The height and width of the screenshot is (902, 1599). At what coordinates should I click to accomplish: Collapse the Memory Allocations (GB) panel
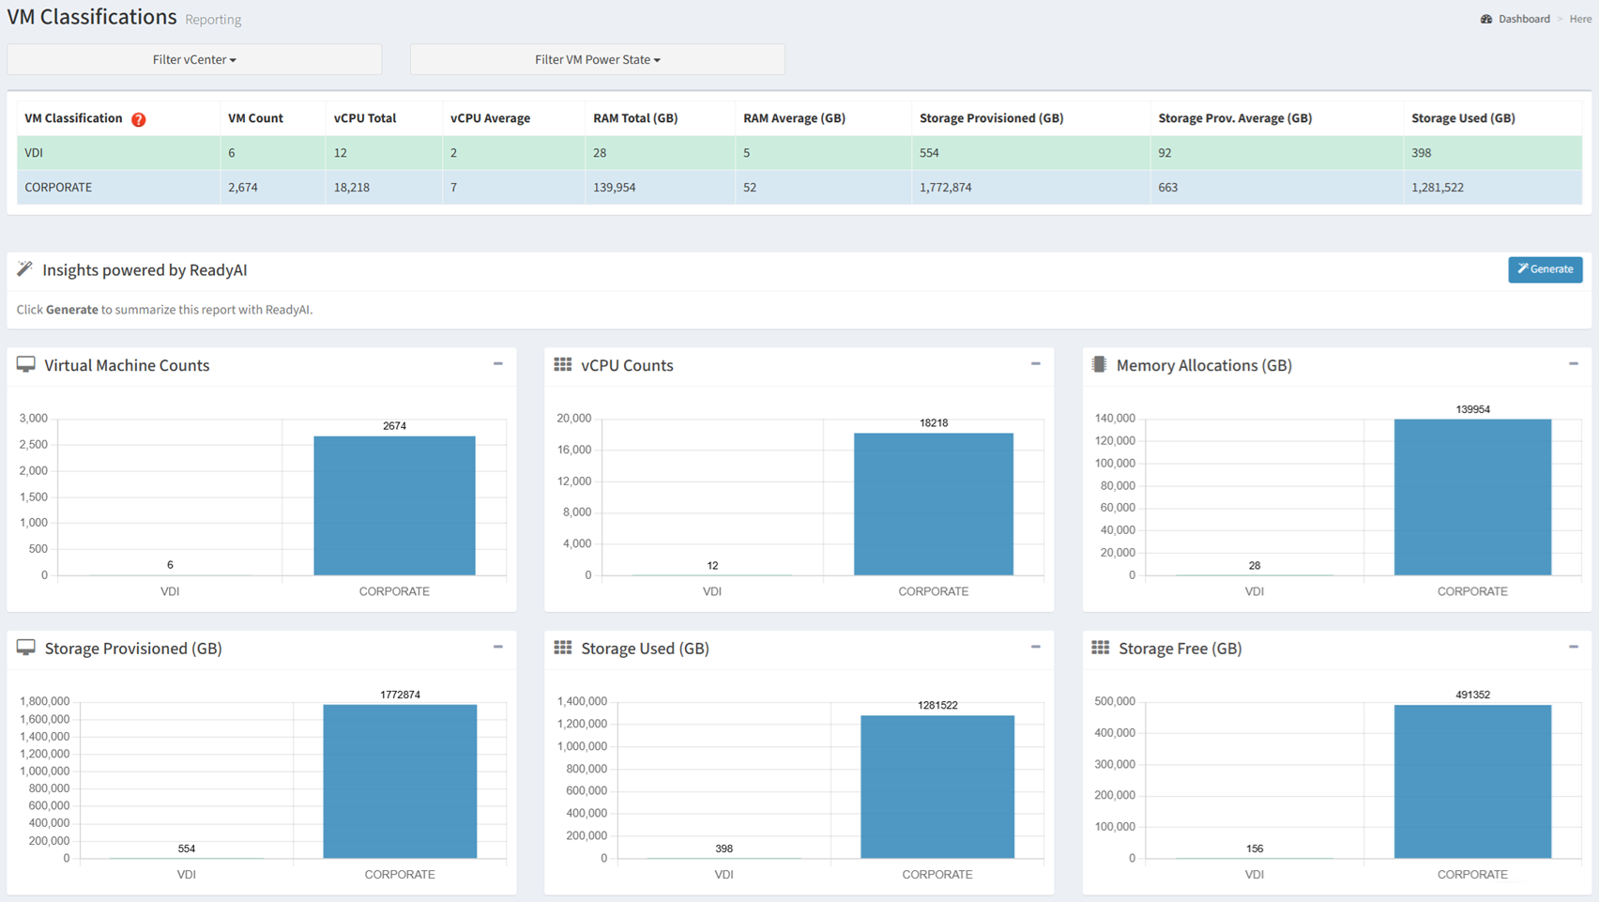coord(1574,364)
